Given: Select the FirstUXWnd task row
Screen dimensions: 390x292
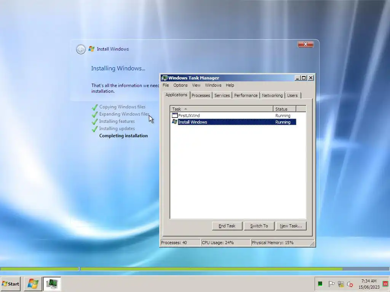Looking at the screenshot, I should (x=234, y=116).
